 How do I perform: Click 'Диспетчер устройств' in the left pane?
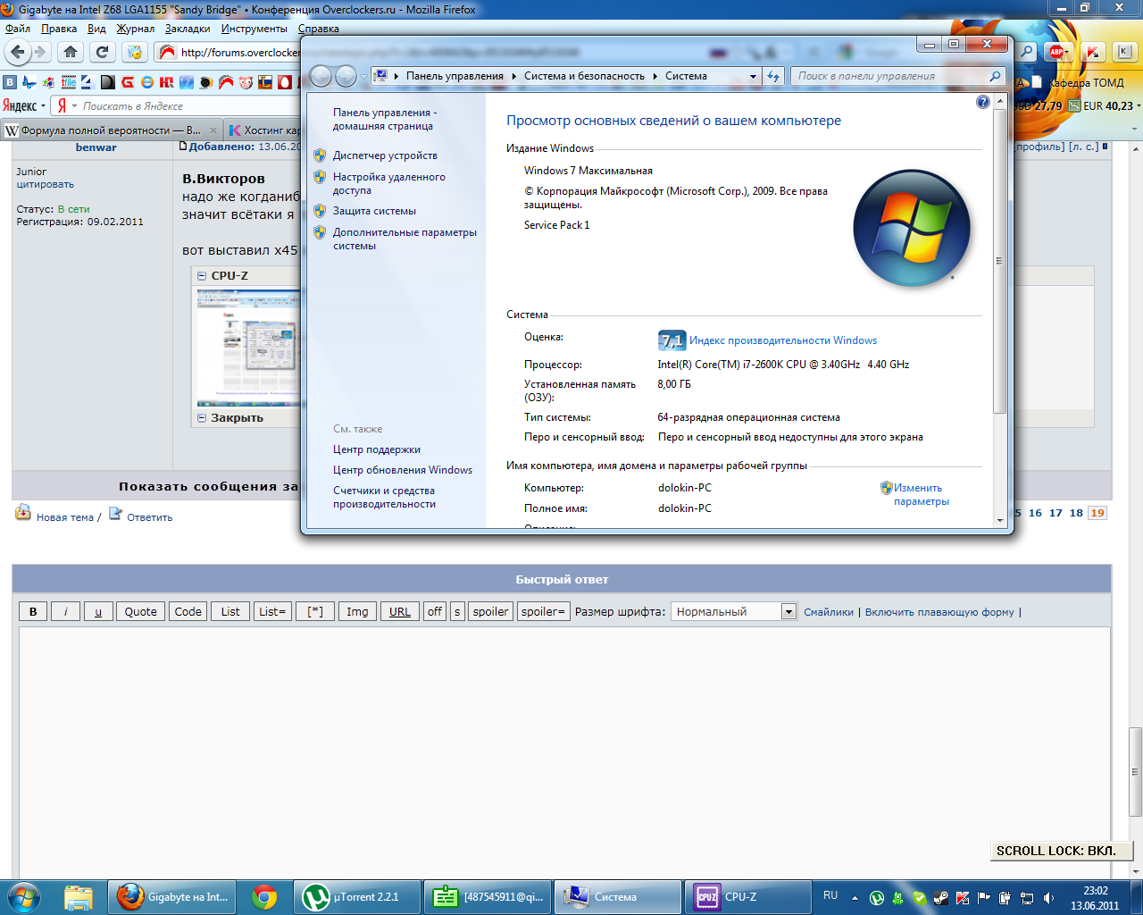pos(385,155)
